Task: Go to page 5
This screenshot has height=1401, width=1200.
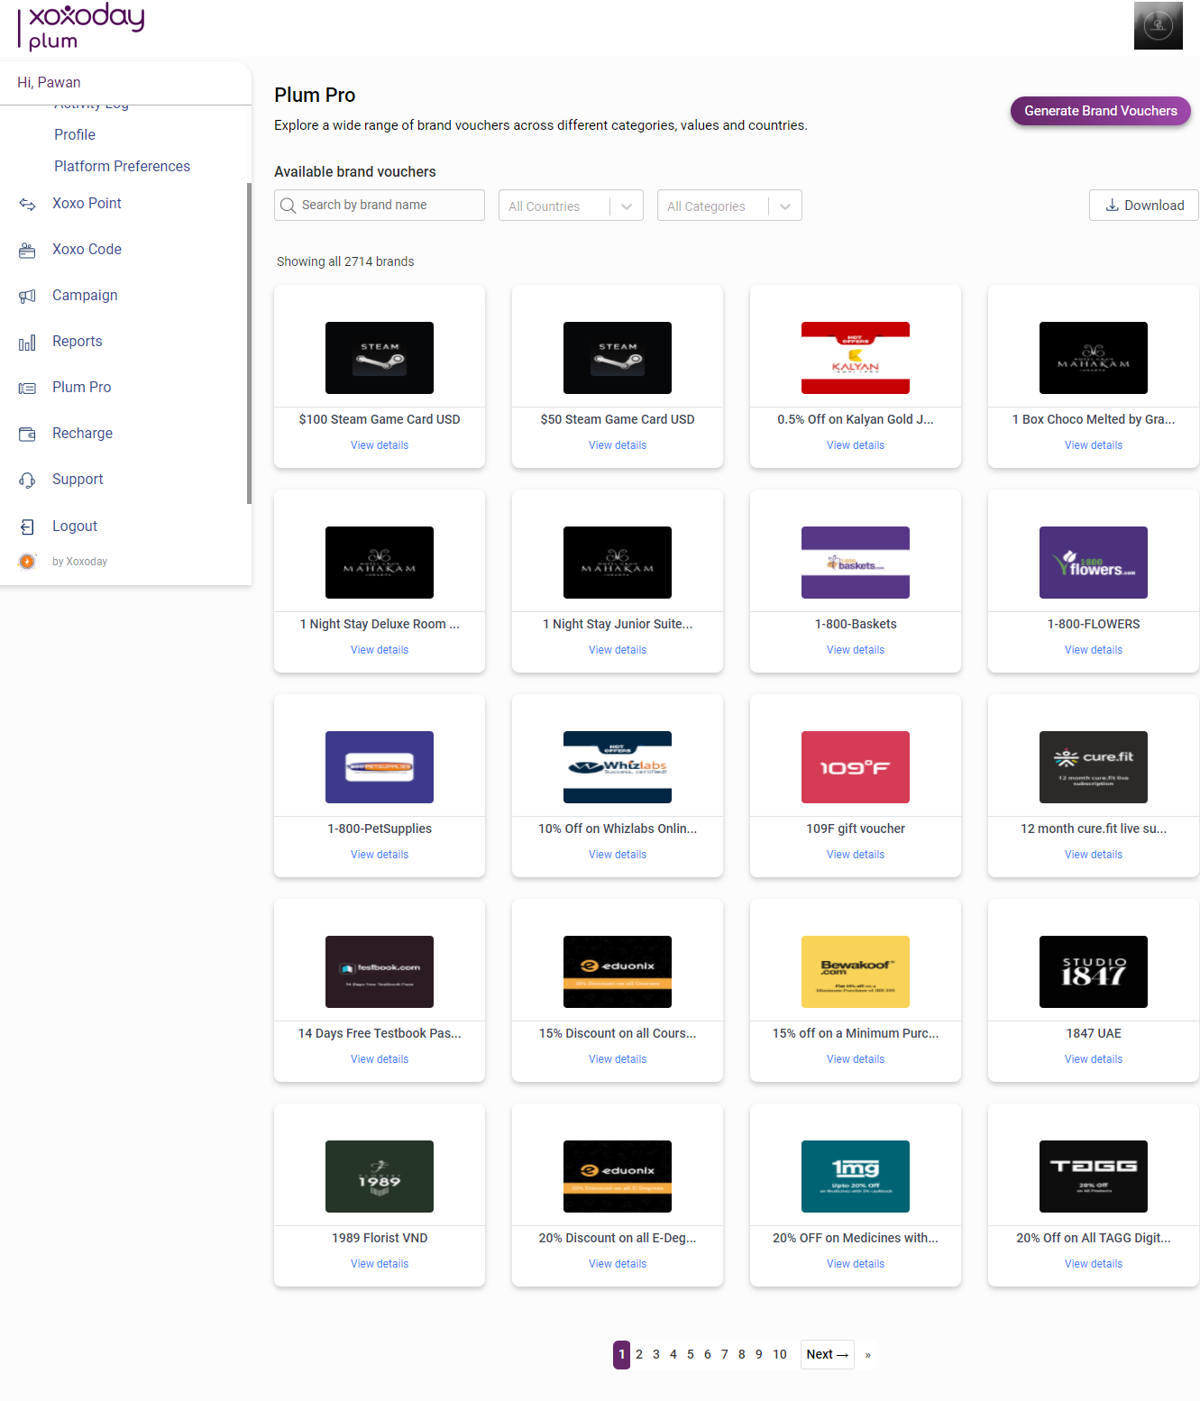Action: (691, 1354)
